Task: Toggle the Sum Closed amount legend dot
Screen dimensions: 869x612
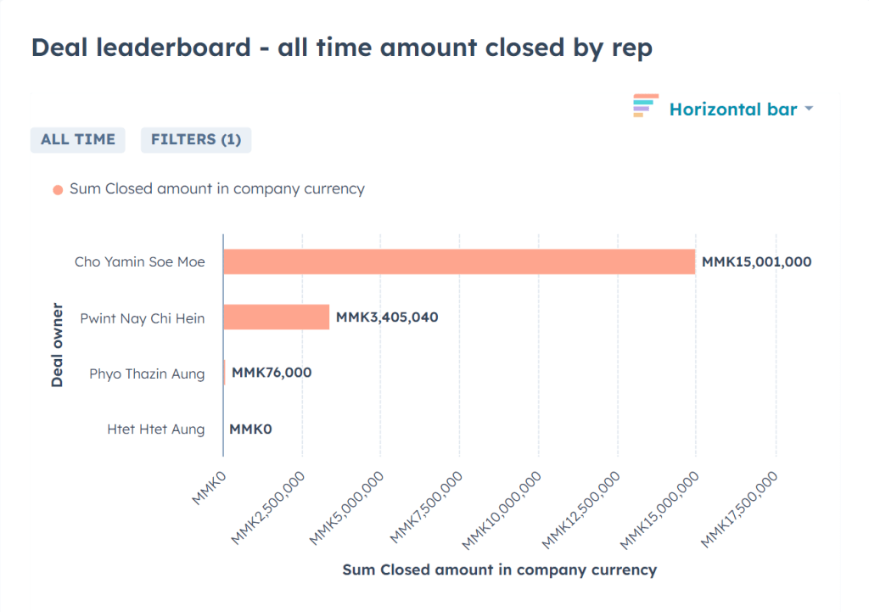Action: point(58,189)
